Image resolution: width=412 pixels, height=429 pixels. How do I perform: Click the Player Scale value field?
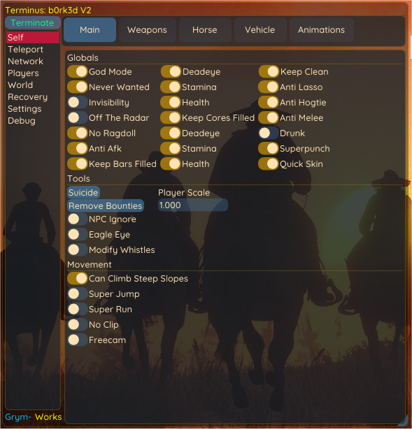(x=193, y=205)
